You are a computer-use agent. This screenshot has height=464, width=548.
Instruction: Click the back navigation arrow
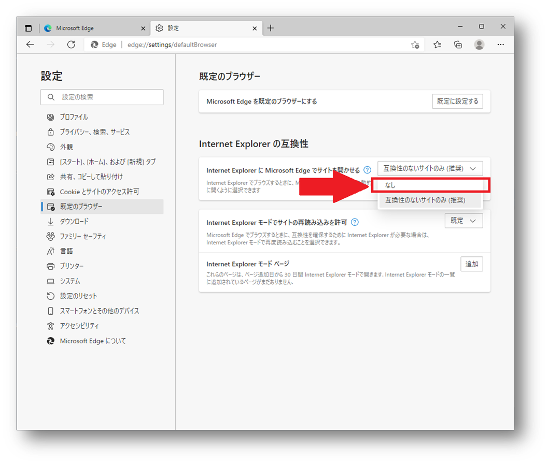pos(31,45)
